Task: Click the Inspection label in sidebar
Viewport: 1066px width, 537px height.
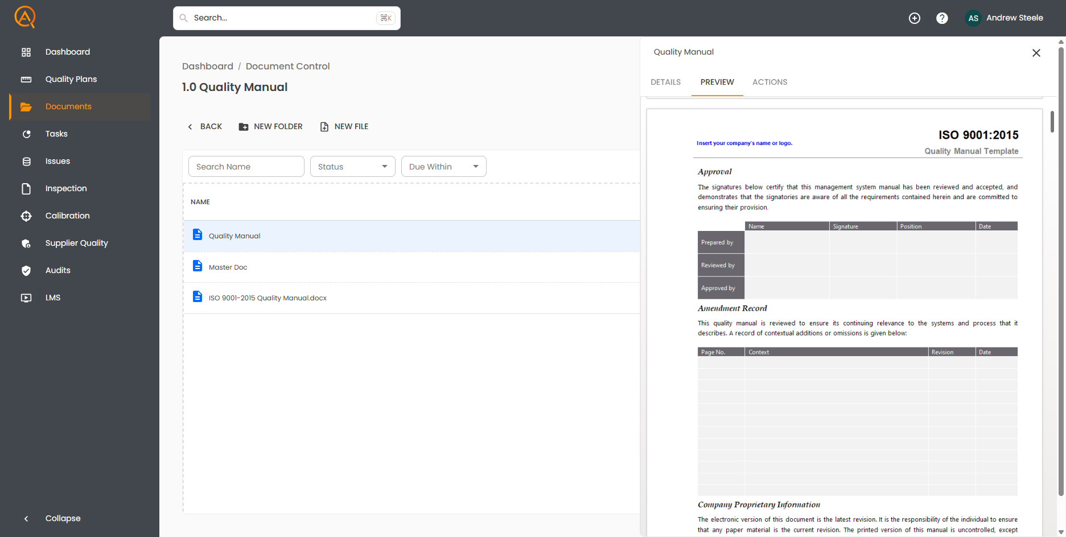Action: [x=66, y=189]
